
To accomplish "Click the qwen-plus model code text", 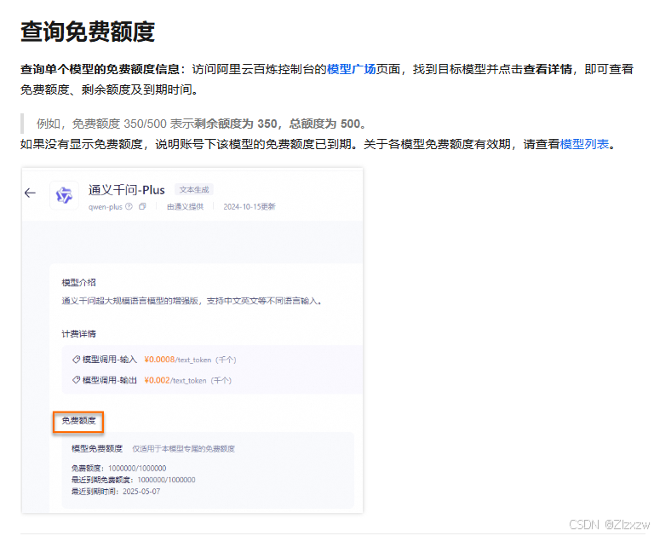I will click(x=105, y=206).
